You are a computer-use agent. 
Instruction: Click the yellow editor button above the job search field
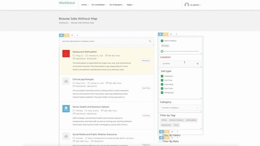coord(67,35)
